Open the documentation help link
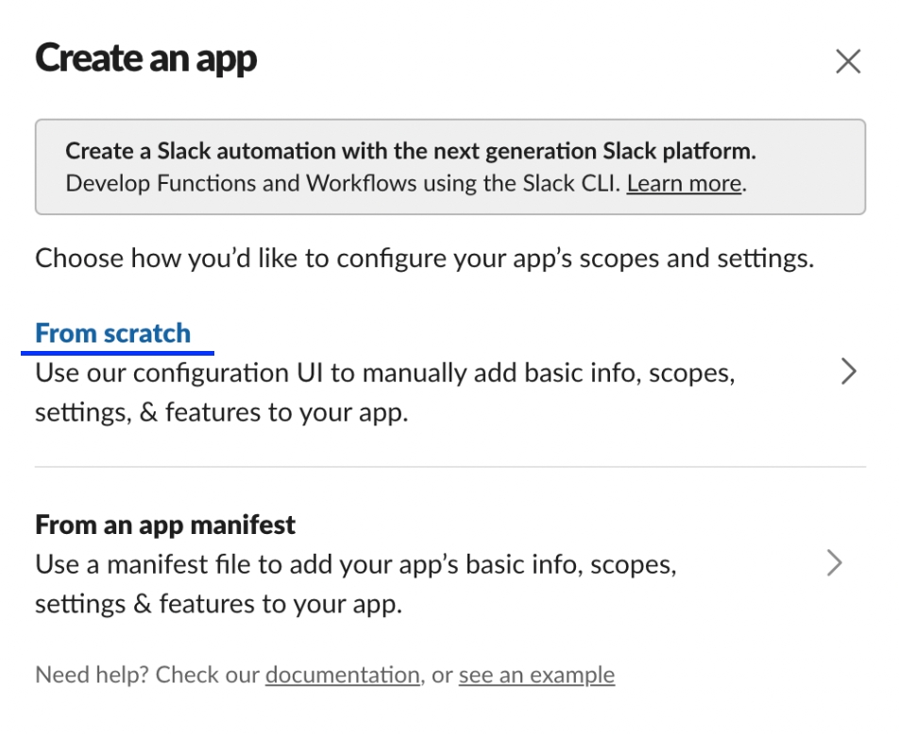 tap(342, 676)
